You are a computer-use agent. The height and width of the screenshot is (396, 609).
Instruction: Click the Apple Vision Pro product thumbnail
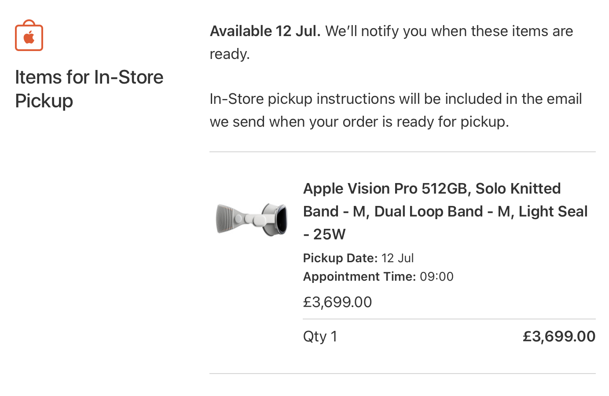click(252, 219)
